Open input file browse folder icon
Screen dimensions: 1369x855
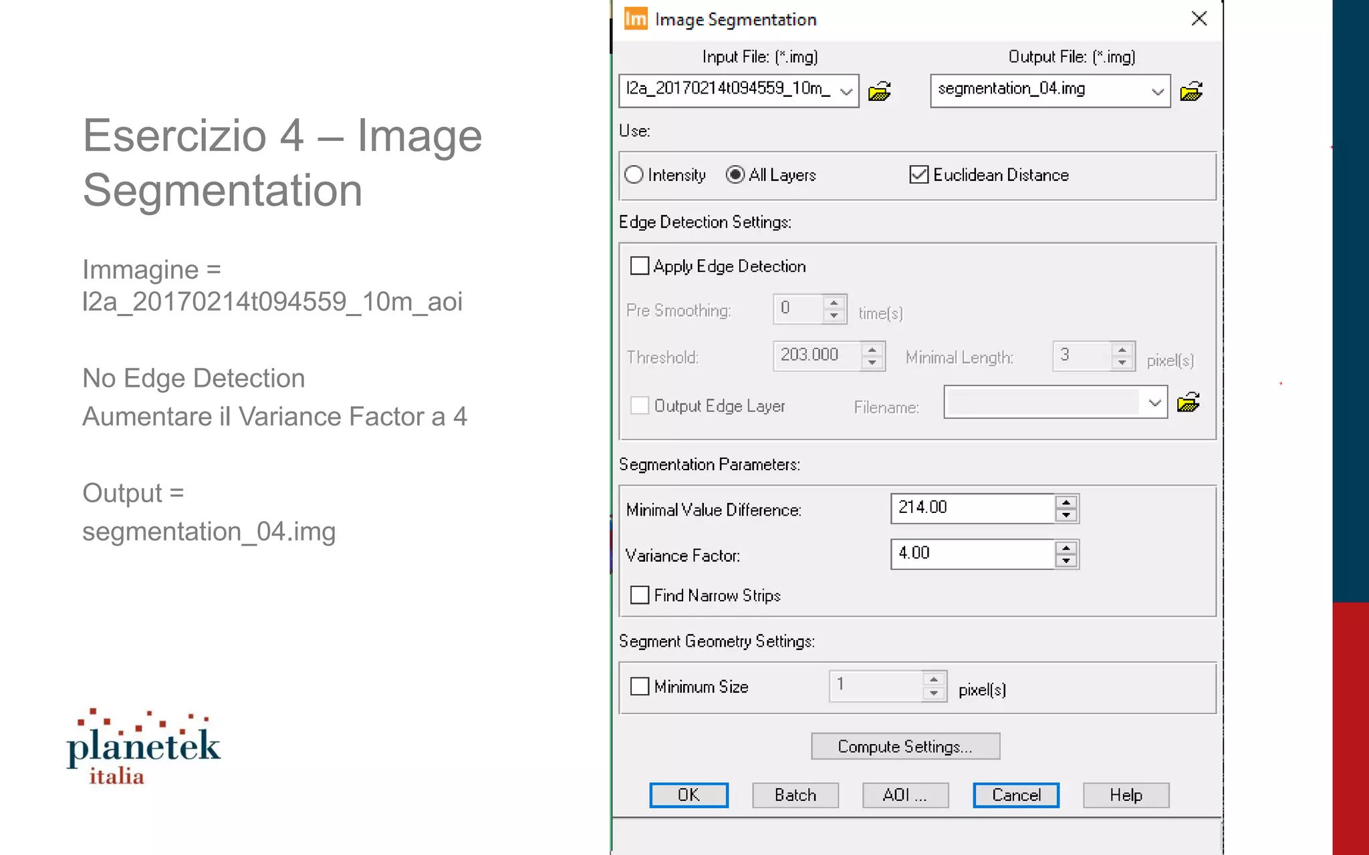(x=879, y=91)
